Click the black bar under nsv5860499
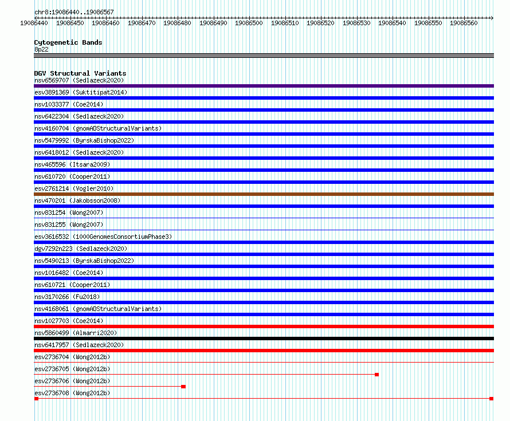 264,339
